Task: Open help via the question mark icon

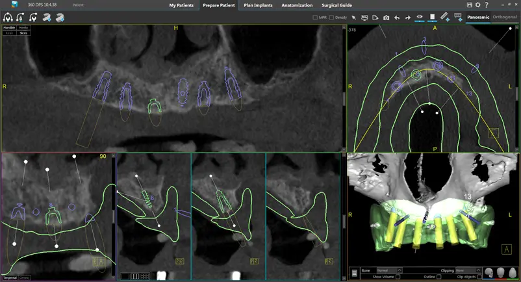Action: [x=487, y=5]
